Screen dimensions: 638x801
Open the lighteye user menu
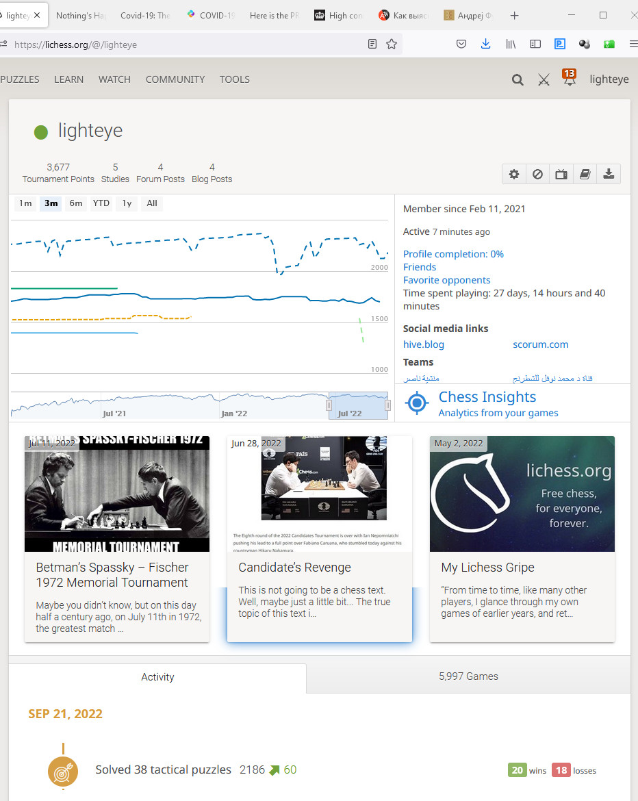pos(609,79)
